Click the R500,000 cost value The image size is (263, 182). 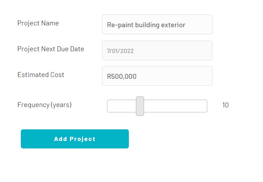[x=121, y=76]
